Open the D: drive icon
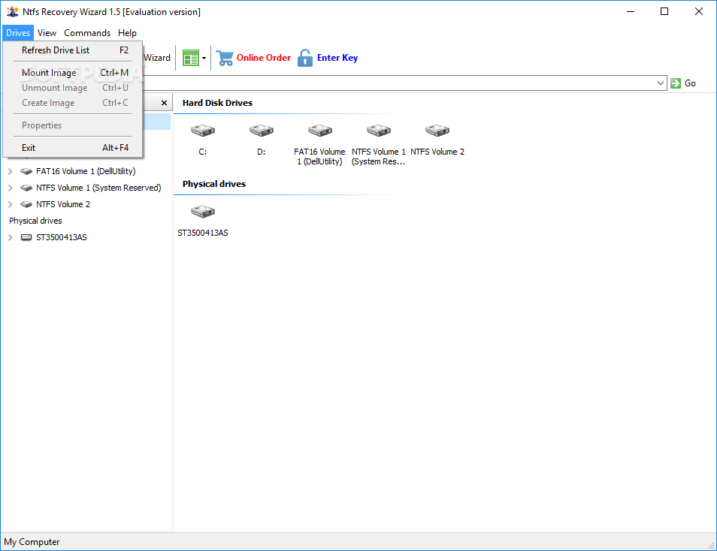This screenshot has width=717, height=551. [261, 131]
